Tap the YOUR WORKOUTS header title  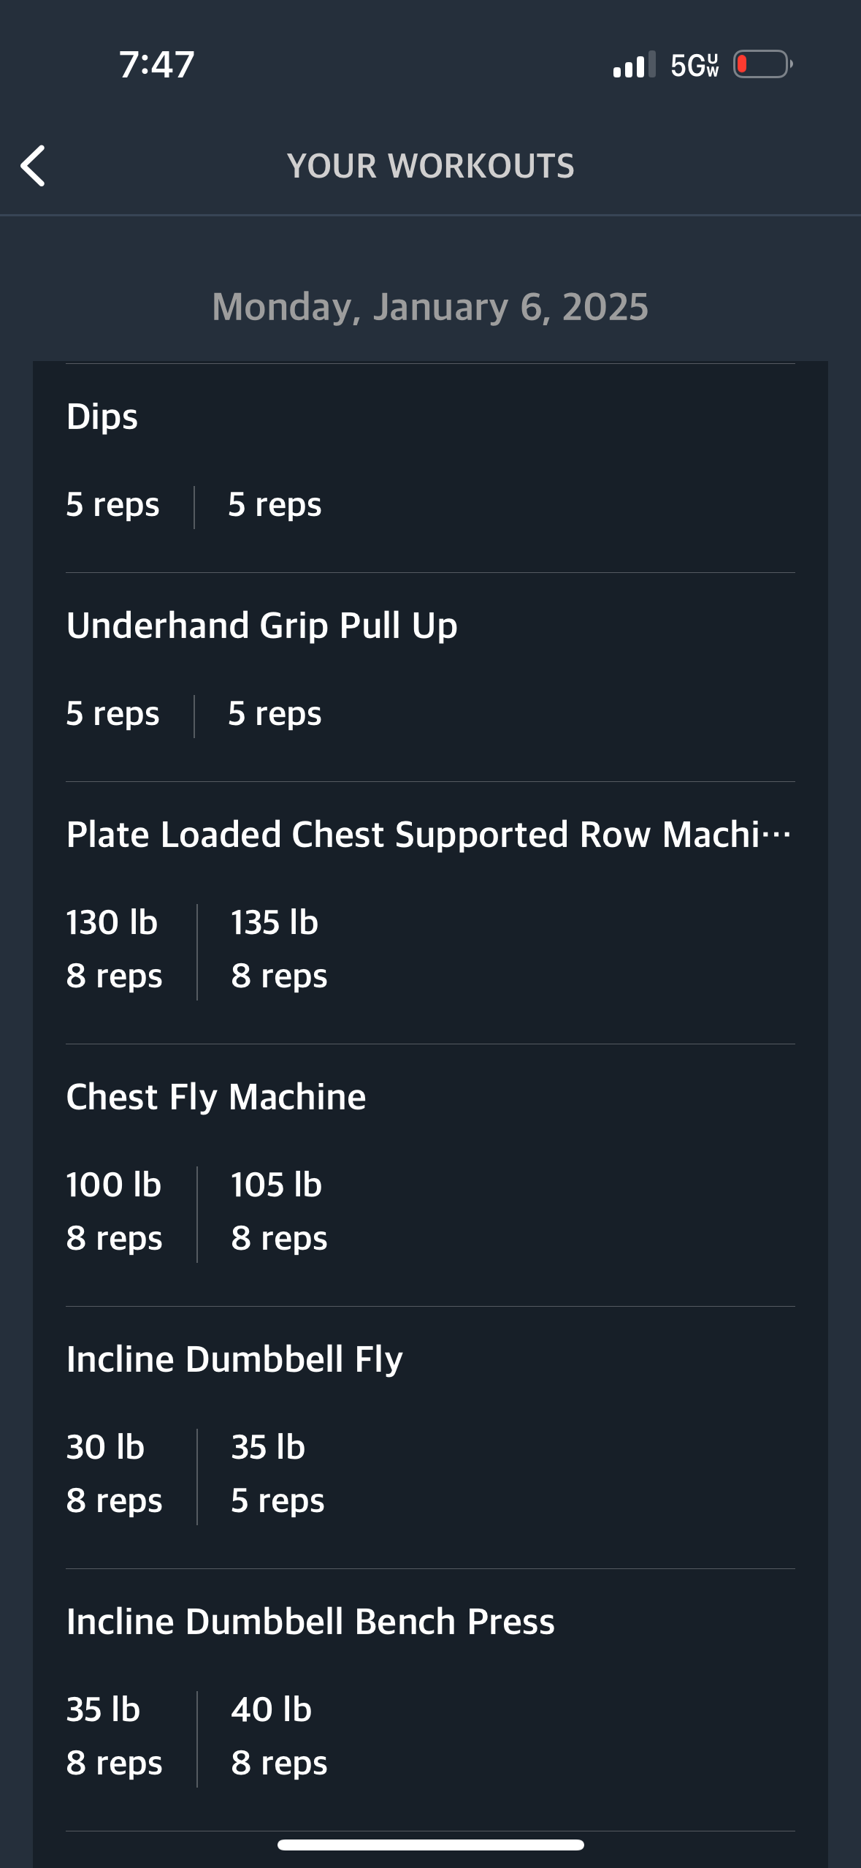pyautogui.click(x=430, y=166)
